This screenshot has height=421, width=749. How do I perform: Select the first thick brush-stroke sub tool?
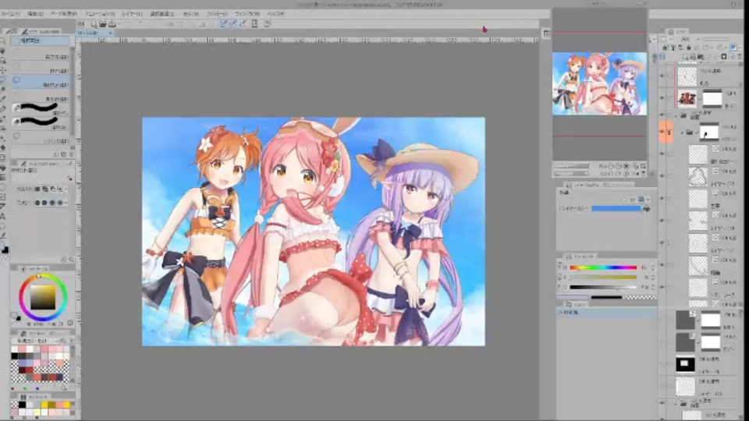pos(40,108)
